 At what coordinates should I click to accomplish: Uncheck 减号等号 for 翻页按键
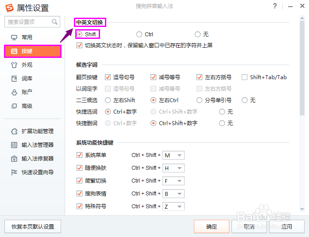pos(153,77)
